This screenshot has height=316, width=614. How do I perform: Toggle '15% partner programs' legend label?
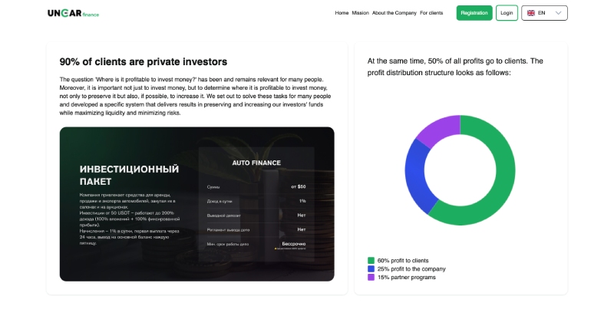coord(407,278)
